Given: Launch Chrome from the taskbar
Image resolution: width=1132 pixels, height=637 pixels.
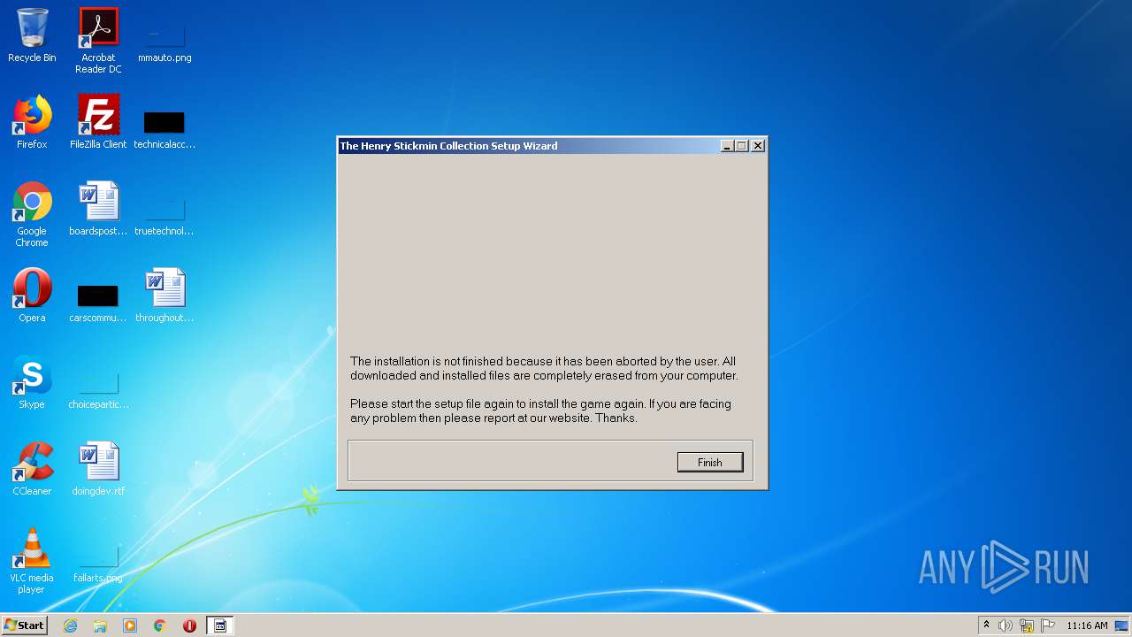Looking at the screenshot, I should point(160,625).
